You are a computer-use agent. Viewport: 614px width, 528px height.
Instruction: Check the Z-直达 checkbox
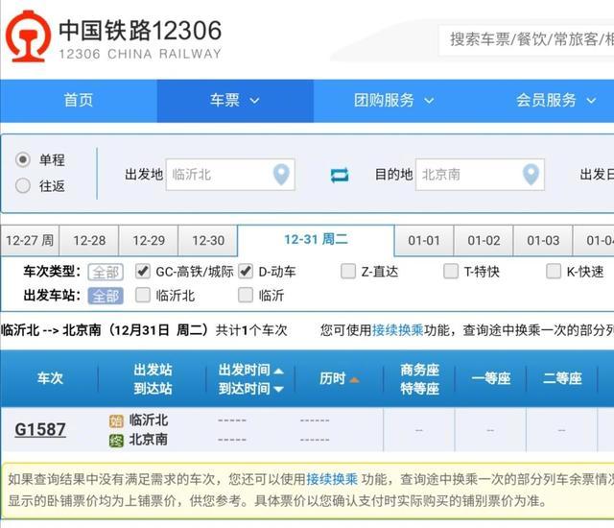coord(348,271)
